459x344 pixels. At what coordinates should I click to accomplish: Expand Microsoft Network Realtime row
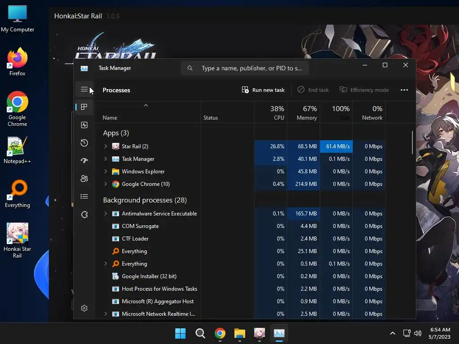[106, 314]
